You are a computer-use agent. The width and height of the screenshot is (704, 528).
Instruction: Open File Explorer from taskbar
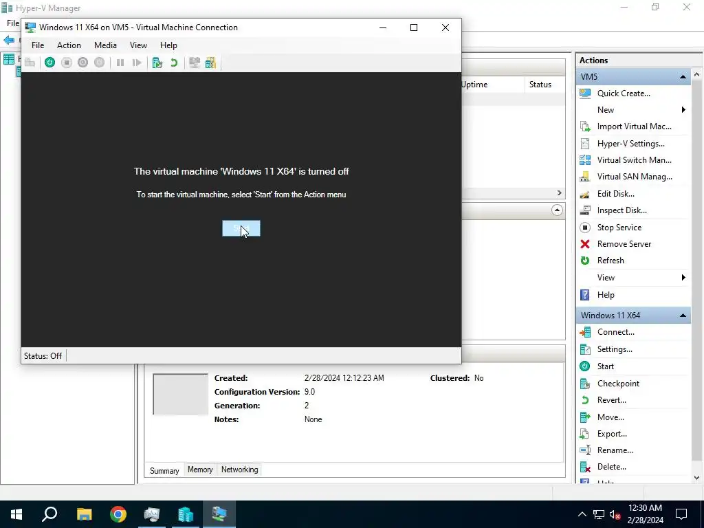point(84,514)
